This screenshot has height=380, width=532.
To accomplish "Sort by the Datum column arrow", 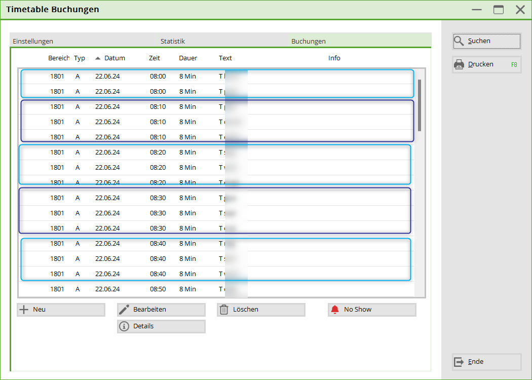I will pyautogui.click(x=98, y=58).
